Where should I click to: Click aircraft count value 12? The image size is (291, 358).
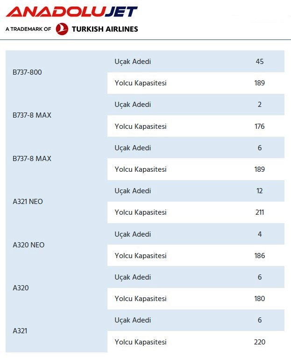[x=260, y=191]
